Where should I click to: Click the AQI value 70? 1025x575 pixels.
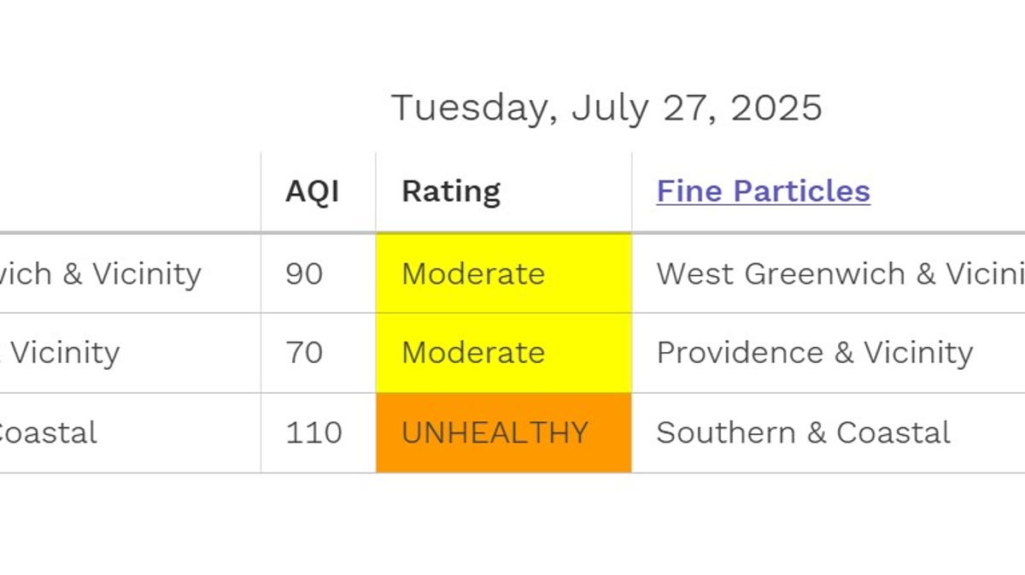tap(304, 352)
